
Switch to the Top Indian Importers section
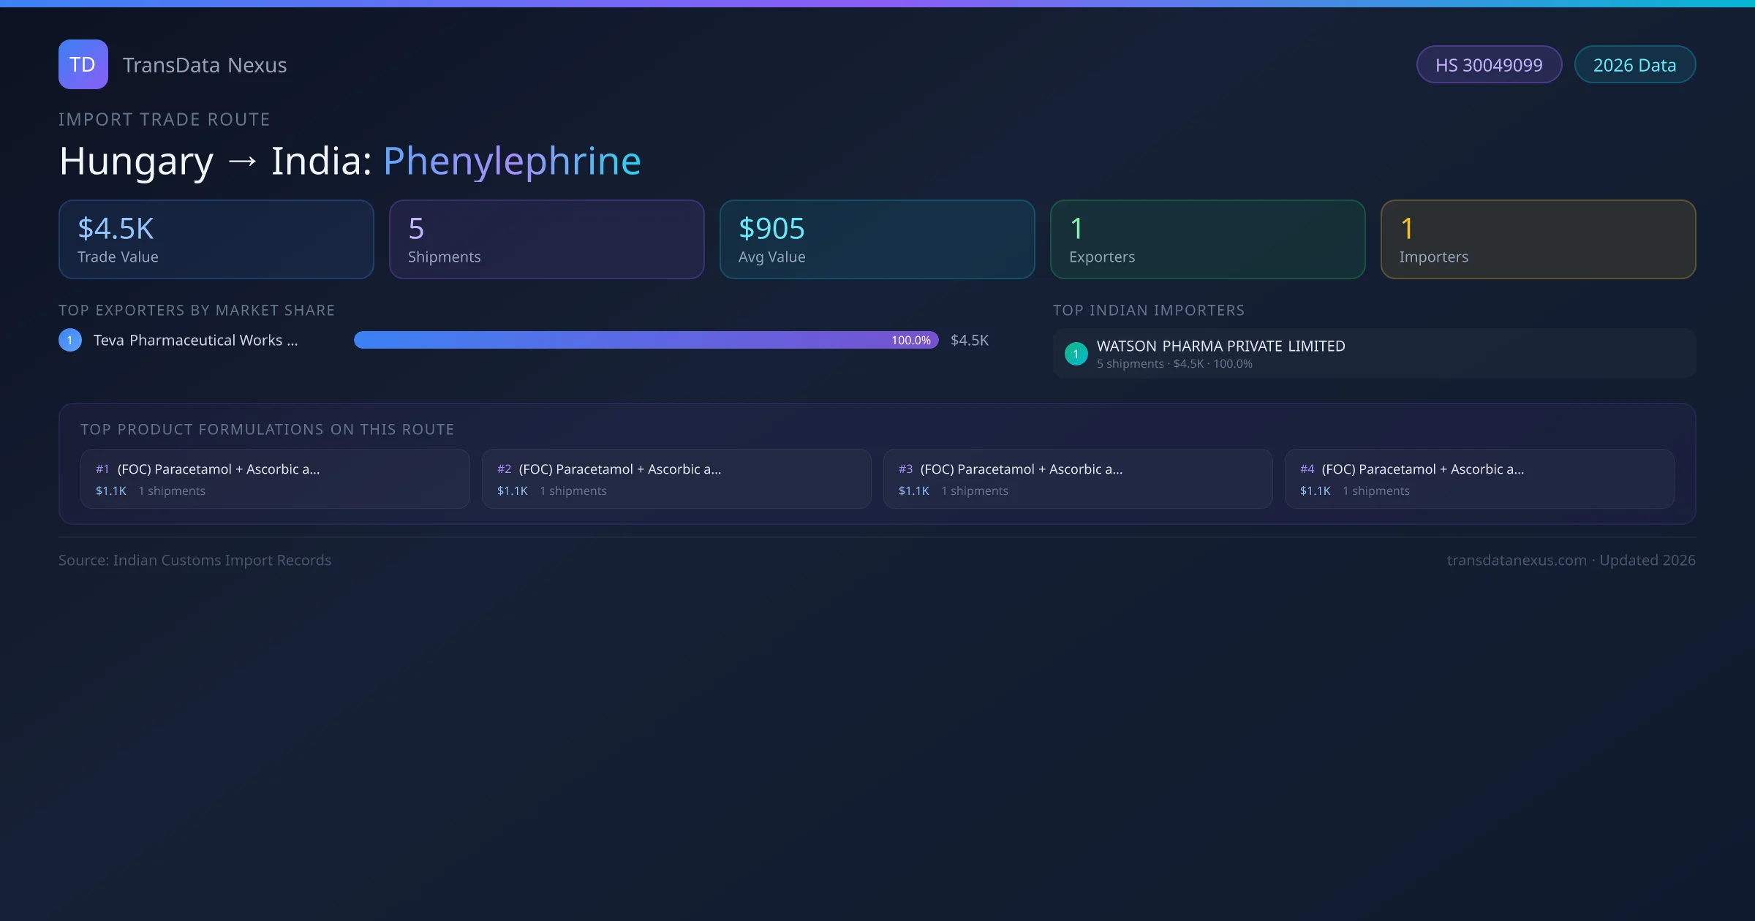[1150, 310]
